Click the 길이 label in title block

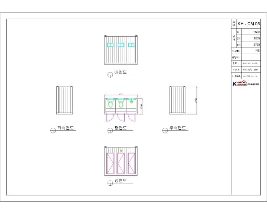pyautogui.click(x=239, y=38)
